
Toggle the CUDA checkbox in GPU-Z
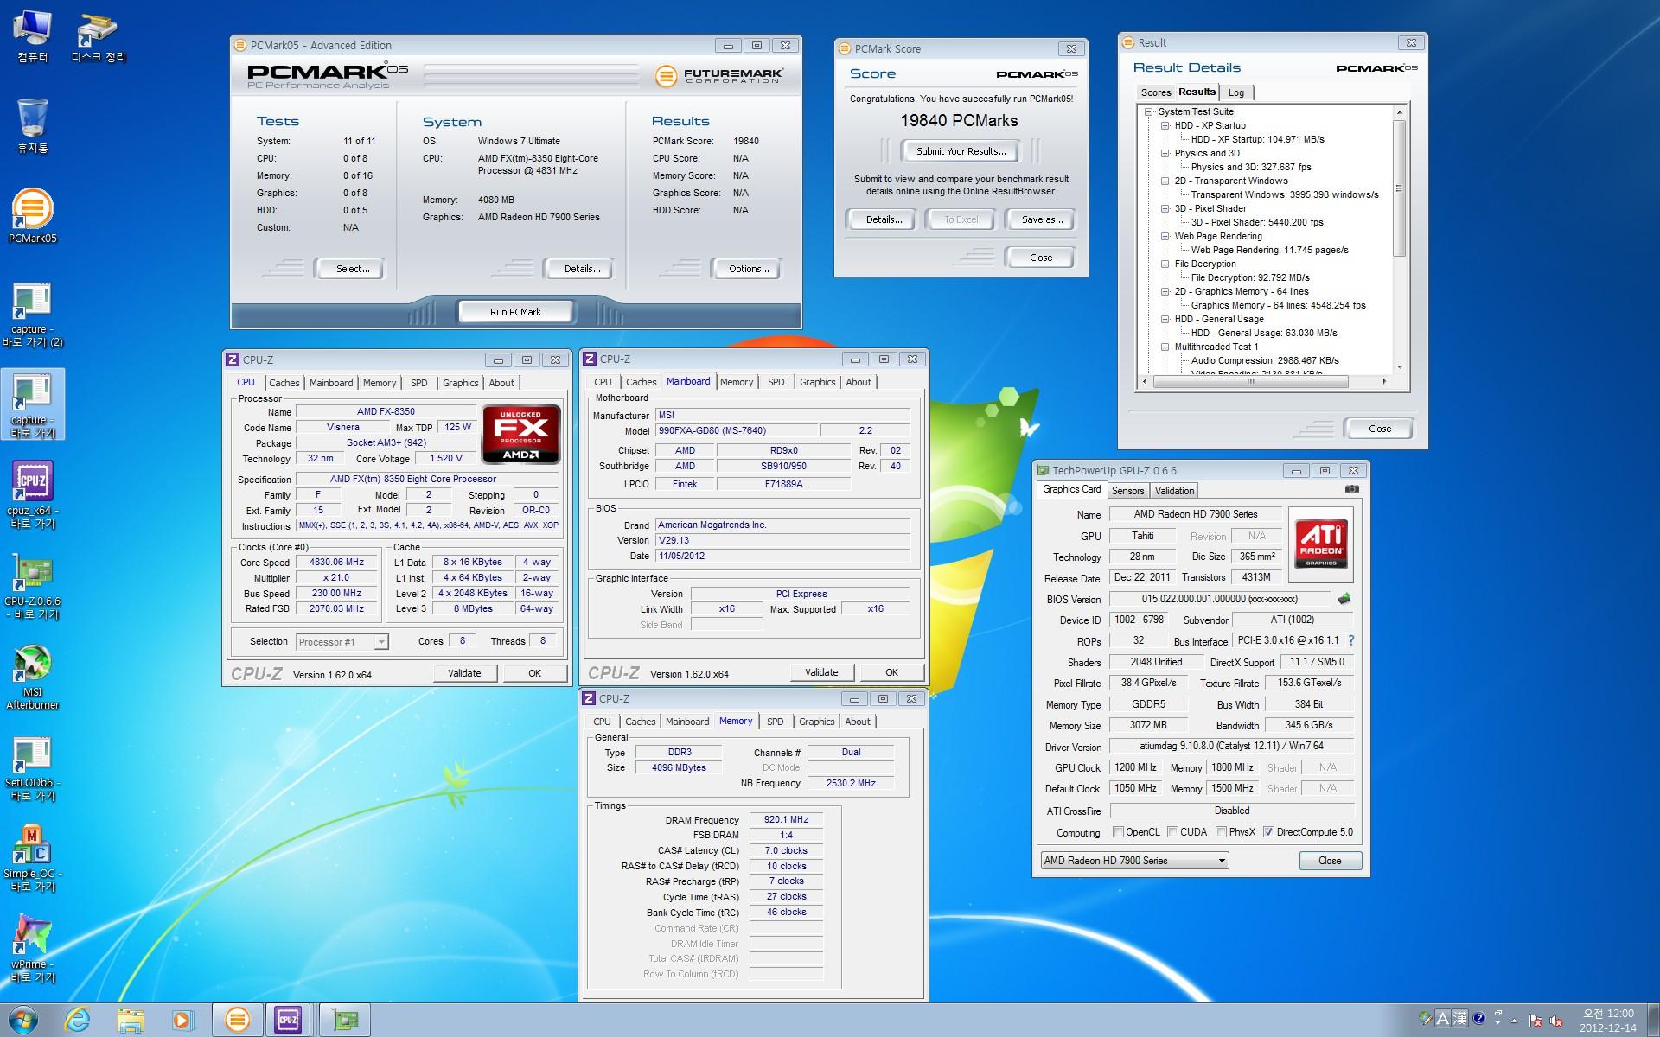point(1172,832)
